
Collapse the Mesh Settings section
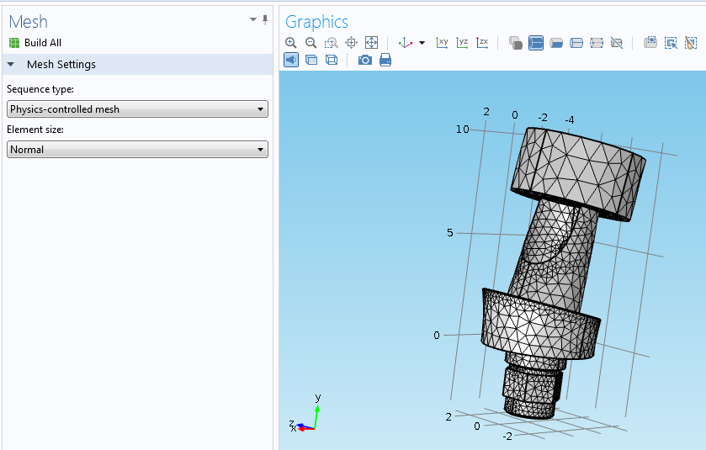tap(11, 65)
